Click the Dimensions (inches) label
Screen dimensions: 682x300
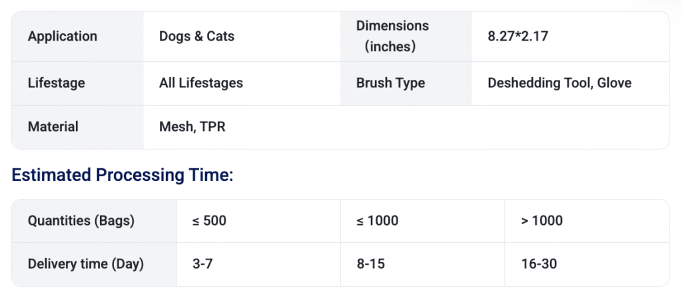point(392,36)
